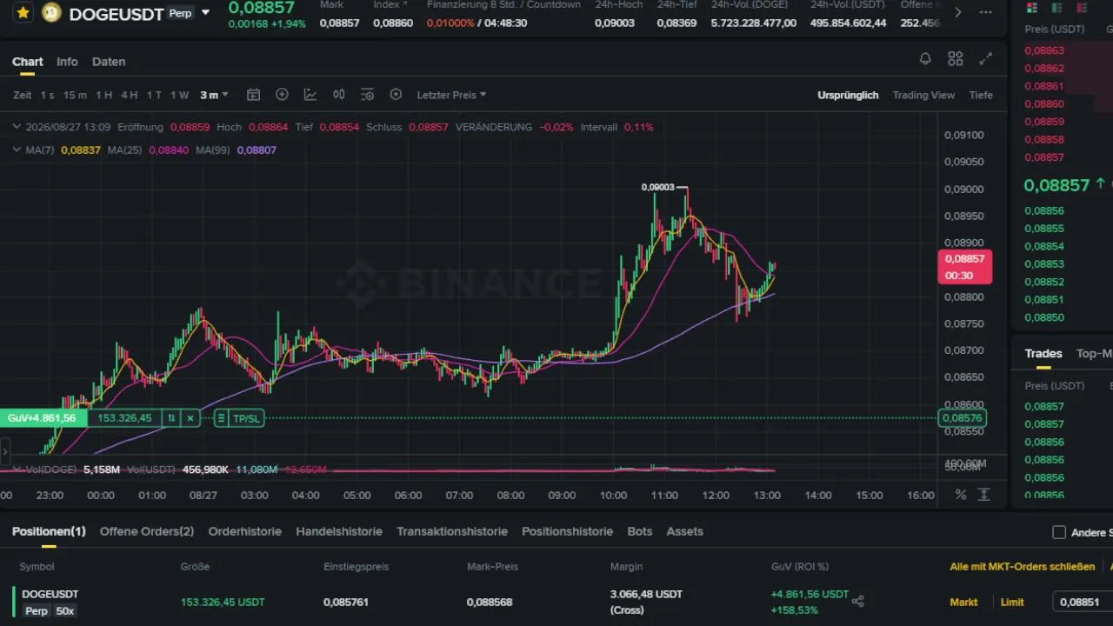The image size is (1113, 626).
Task: Open the Orderhistorie tab
Action: 245,531
